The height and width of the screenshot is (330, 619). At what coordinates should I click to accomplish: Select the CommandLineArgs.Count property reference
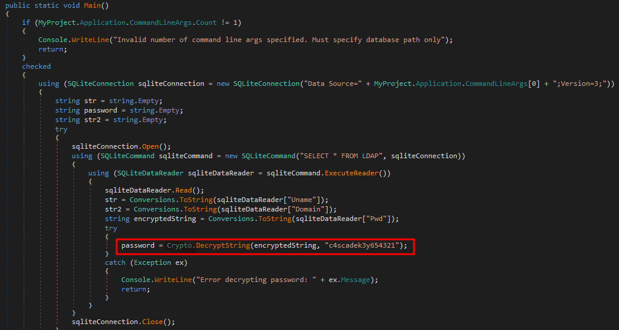click(173, 23)
